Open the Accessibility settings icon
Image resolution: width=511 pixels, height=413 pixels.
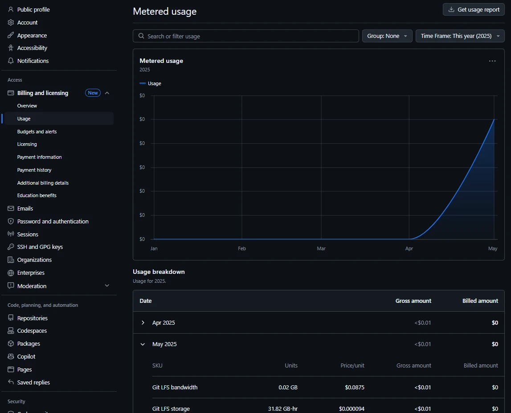pos(10,48)
